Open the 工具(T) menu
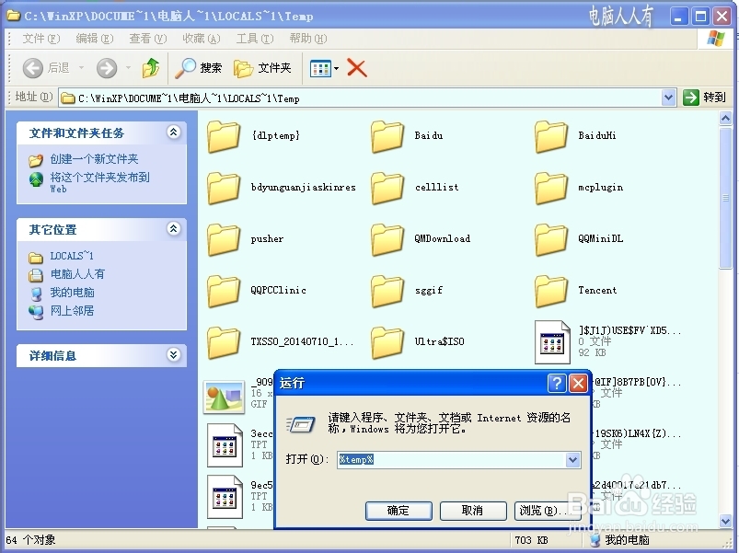The width and height of the screenshot is (739, 553). click(255, 39)
